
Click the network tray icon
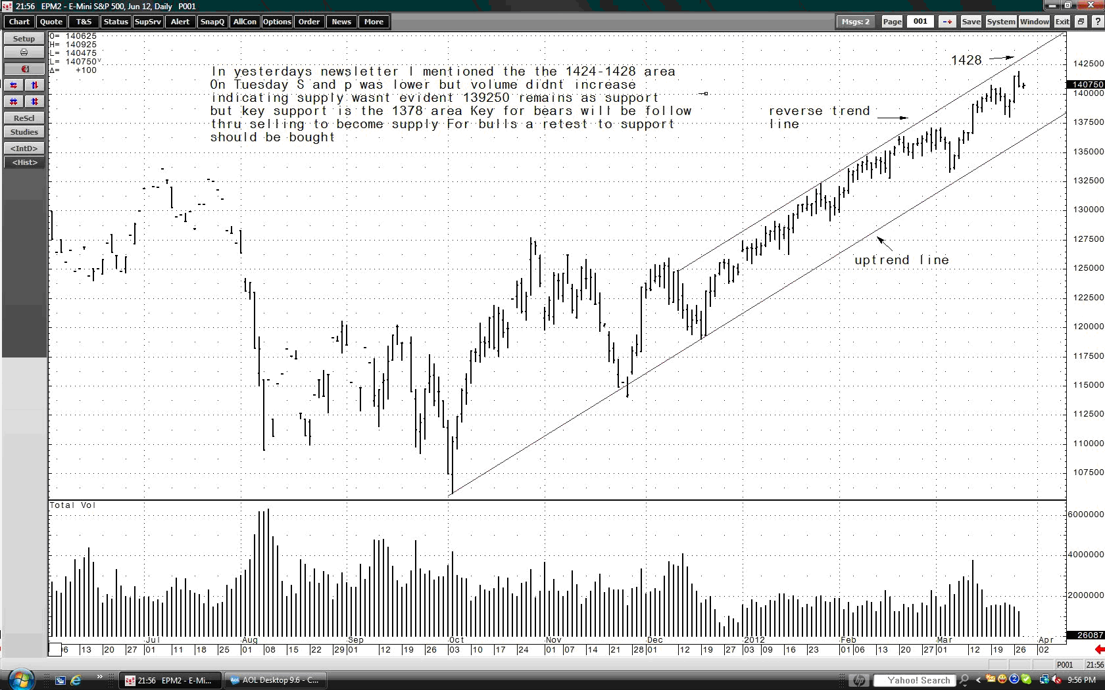click(x=1044, y=680)
